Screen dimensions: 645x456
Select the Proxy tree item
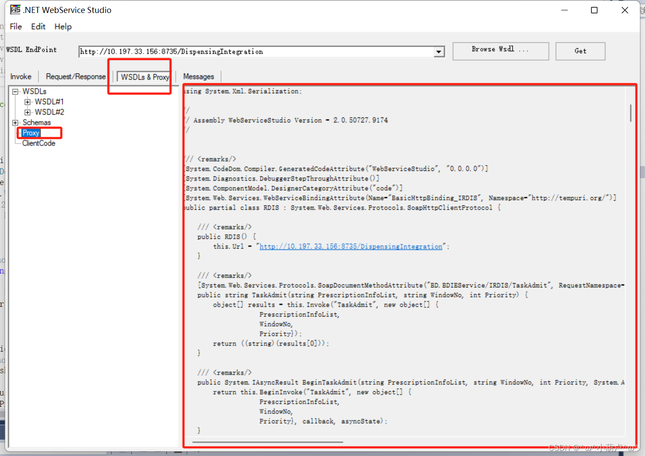(x=31, y=133)
